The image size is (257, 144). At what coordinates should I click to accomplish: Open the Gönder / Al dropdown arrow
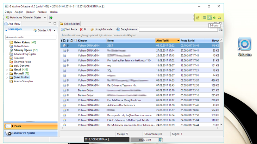54,31
